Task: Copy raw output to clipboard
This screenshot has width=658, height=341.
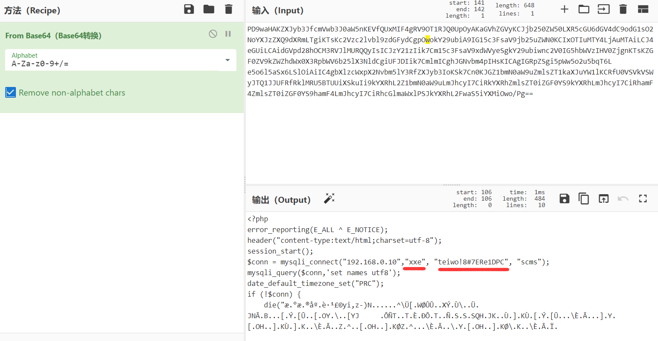Action: click(584, 198)
